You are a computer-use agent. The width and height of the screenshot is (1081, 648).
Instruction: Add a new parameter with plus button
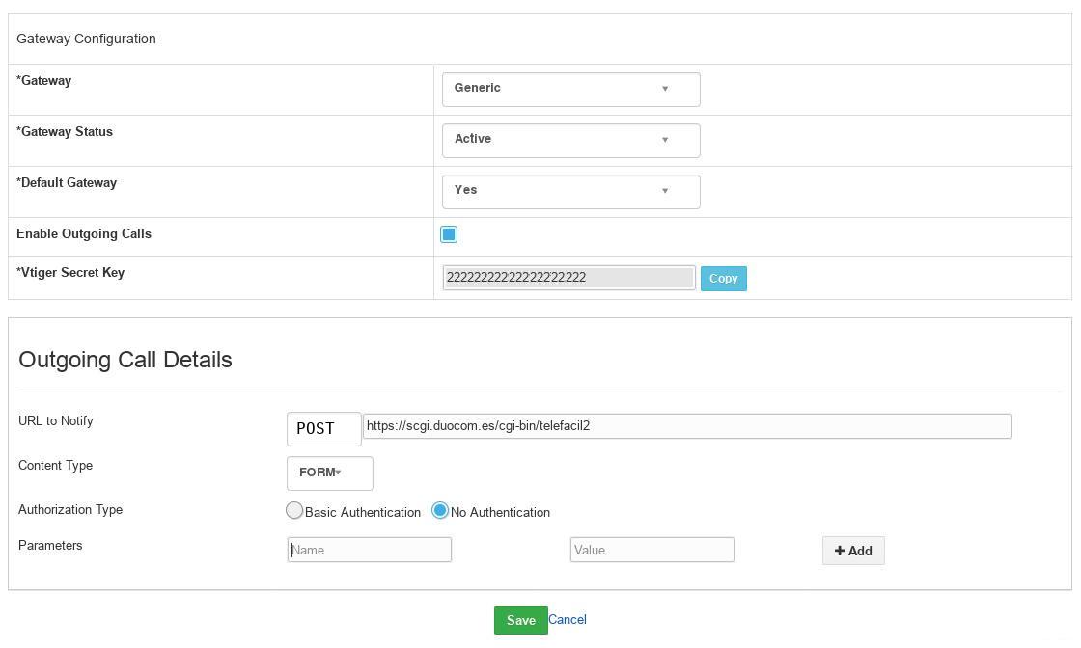tap(853, 551)
